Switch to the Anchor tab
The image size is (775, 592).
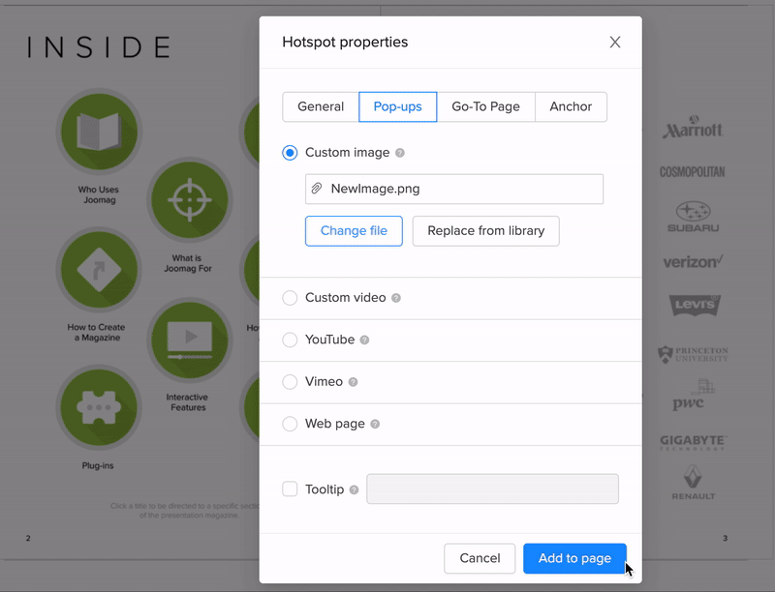coord(571,106)
